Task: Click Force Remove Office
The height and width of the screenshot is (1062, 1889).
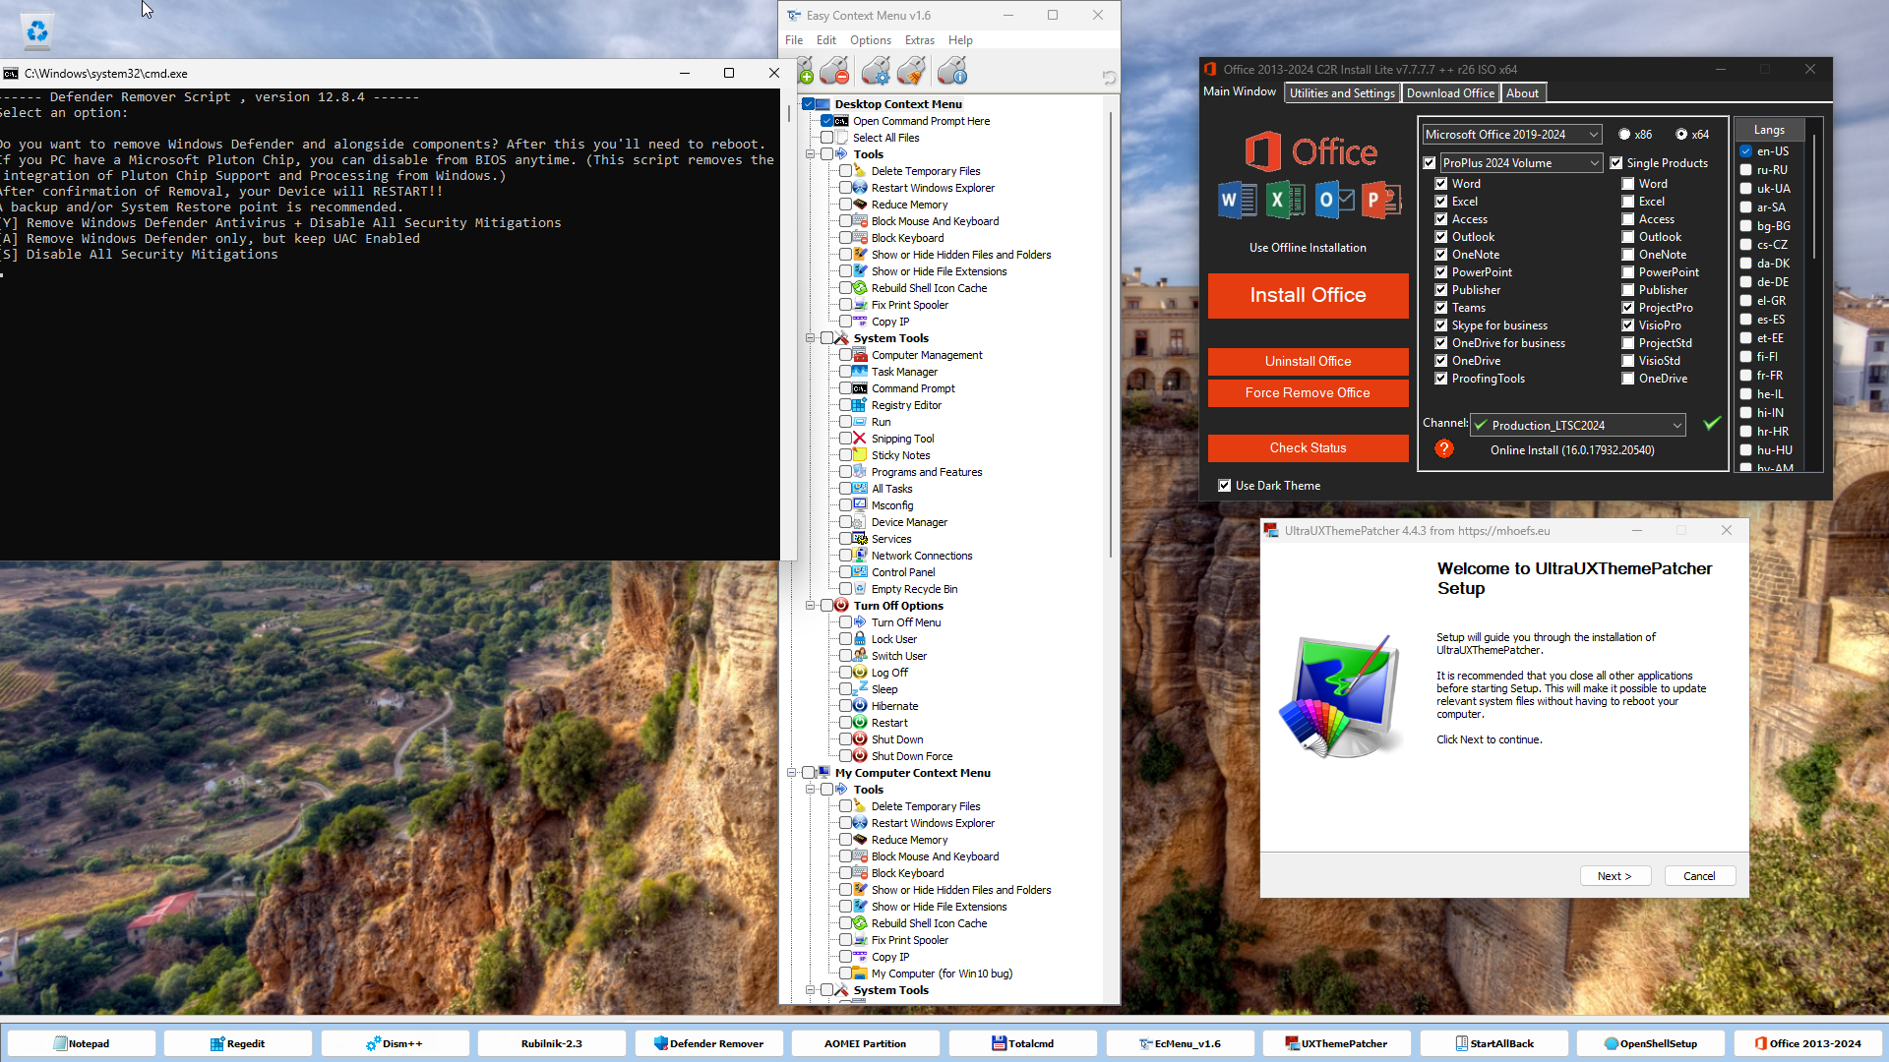Action: point(1308,392)
